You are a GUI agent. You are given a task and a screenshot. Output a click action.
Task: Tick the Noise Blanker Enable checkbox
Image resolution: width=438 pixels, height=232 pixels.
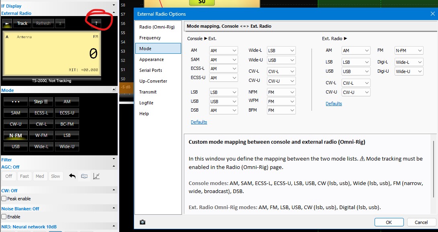(4, 217)
